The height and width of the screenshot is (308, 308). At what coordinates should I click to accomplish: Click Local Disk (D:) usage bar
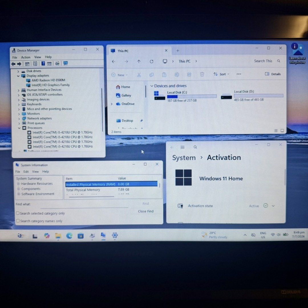click(258, 96)
